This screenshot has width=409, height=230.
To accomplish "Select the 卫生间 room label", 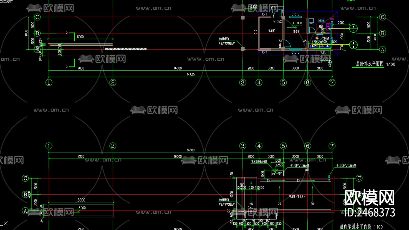I will (326, 38).
